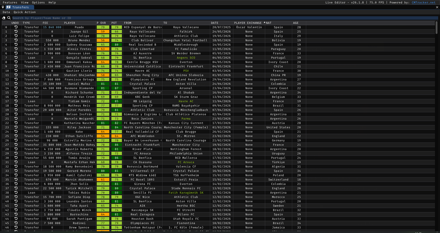Click the eraser icon beside the search bar
The width and height of the screenshot is (440, 233).
click(x=4, y=17)
